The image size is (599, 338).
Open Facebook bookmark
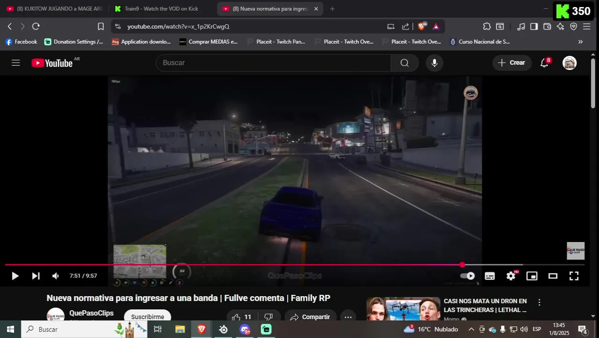click(21, 42)
